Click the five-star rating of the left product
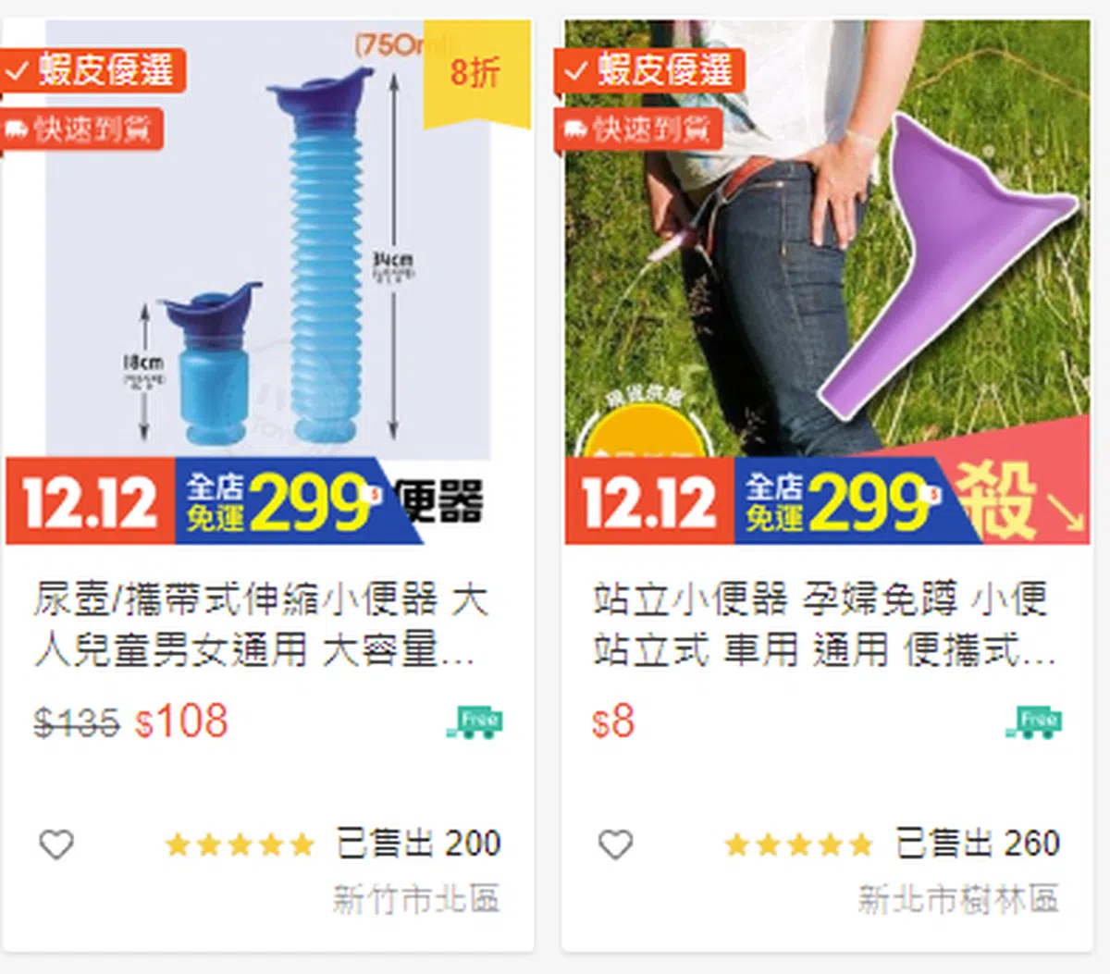 [240, 845]
